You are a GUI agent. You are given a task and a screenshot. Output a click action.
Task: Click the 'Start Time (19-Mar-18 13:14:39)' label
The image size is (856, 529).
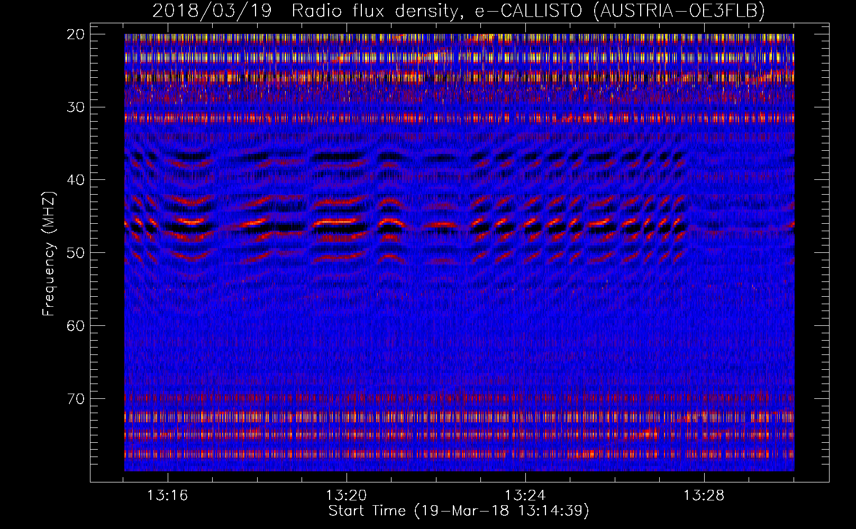459,510
